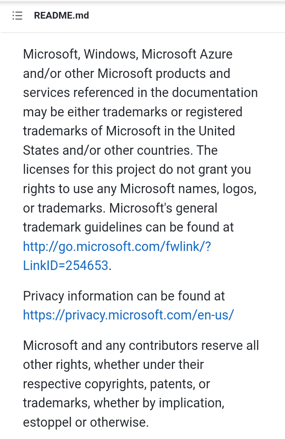Click the line 'Microsoft and any contributors reserve all'
Image resolution: width=285 pixels, height=439 pixels.
[x=141, y=346]
